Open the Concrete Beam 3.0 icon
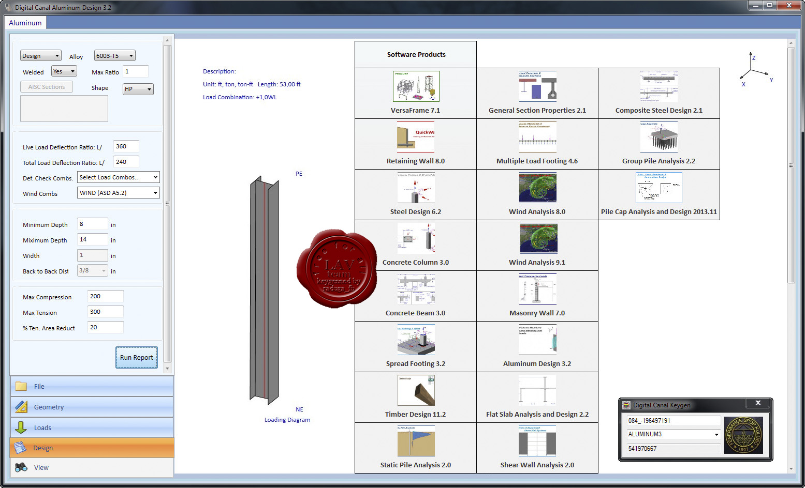The image size is (805, 488). click(x=416, y=289)
